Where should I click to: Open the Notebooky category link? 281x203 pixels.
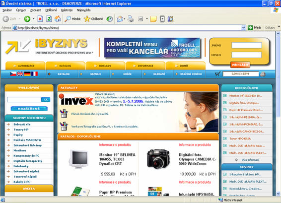(21, 166)
